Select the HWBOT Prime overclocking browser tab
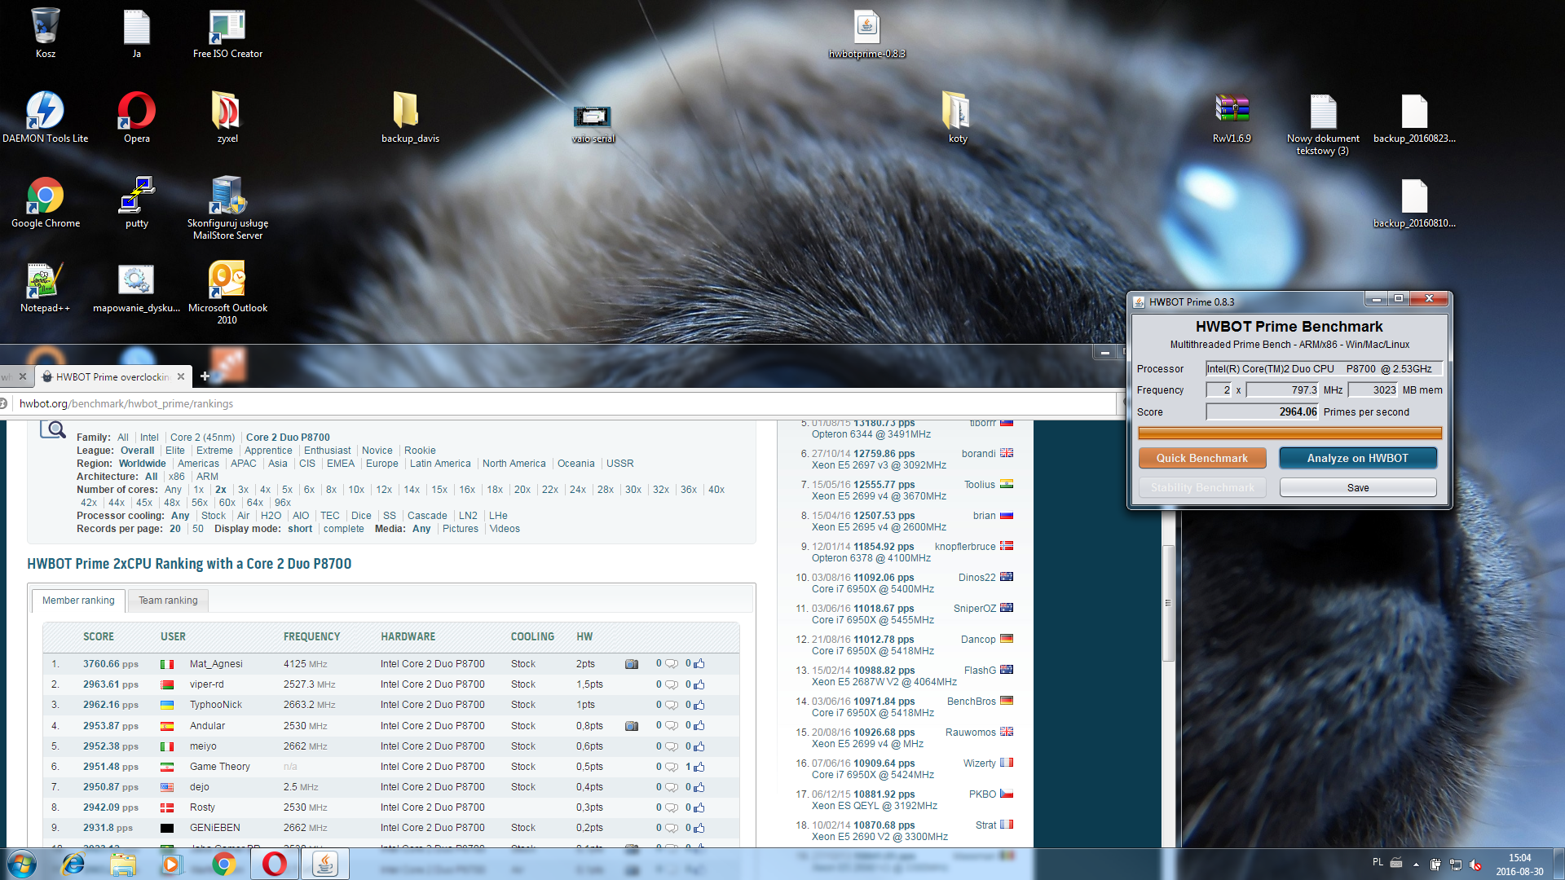Image resolution: width=1565 pixels, height=880 pixels. coord(112,376)
